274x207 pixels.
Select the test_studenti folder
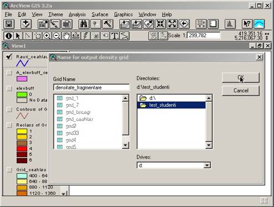171,105
